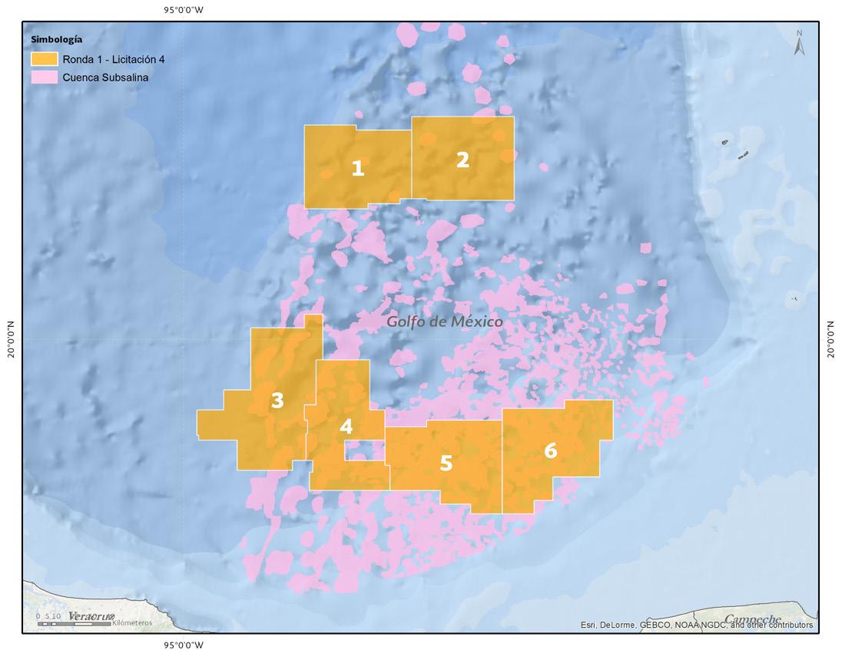Click the bottom 95°0'0"W longitude label

coord(184,645)
